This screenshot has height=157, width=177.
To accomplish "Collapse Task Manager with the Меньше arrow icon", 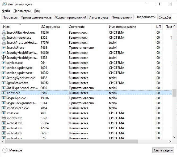I will [x=5, y=150].
